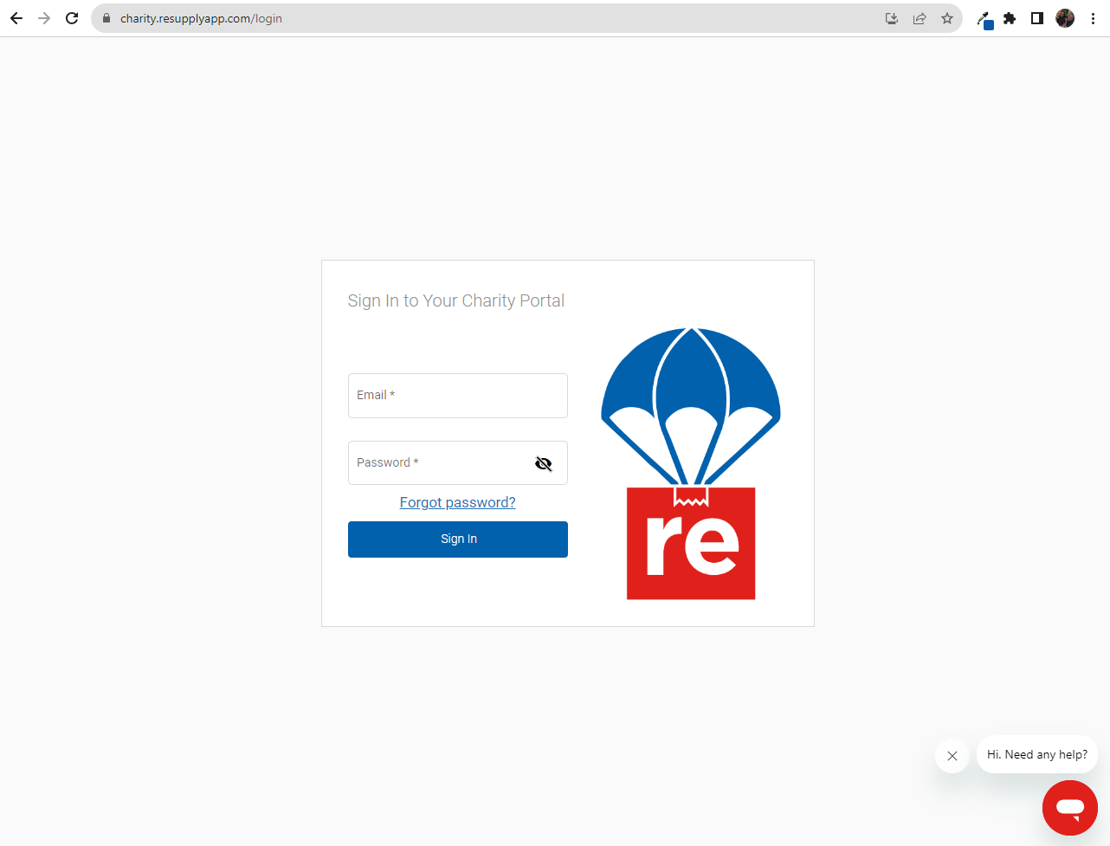Click the browser forward arrow

[x=44, y=18]
